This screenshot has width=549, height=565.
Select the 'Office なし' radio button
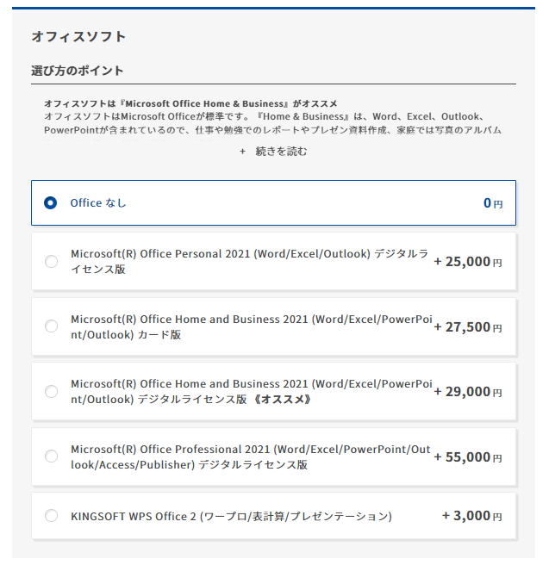51,203
